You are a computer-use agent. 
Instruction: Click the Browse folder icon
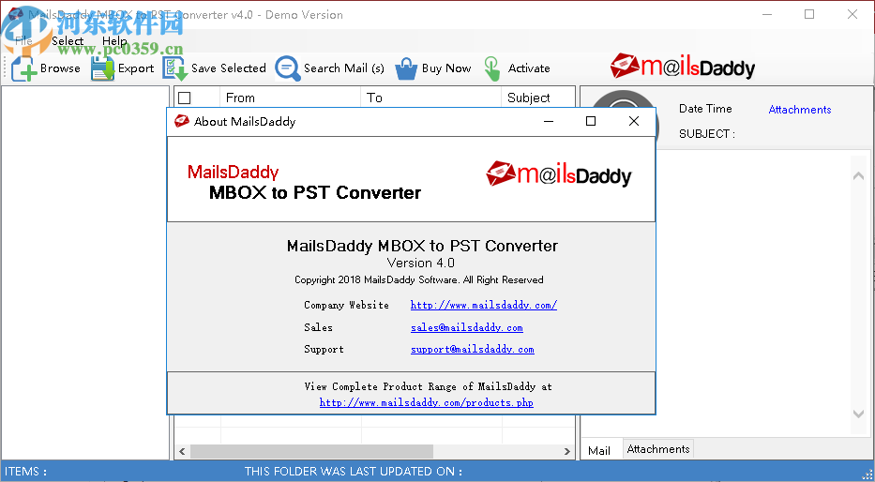click(x=24, y=68)
